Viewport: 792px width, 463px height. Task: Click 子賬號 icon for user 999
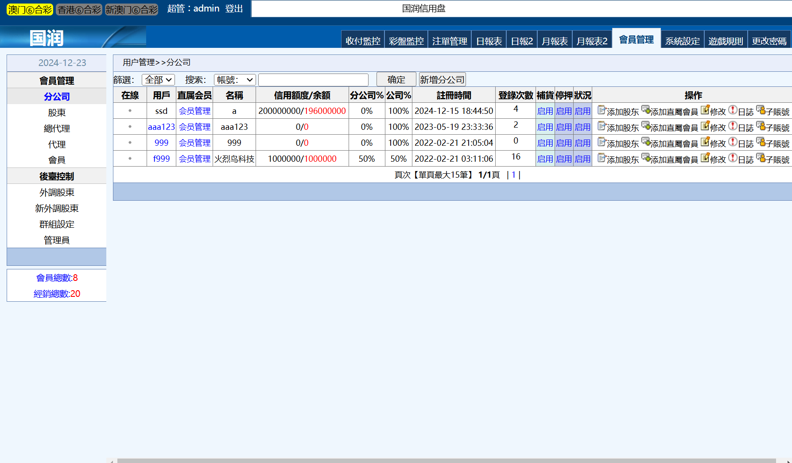click(x=761, y=142)
